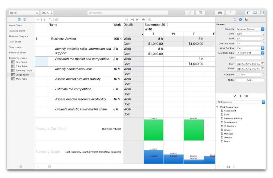Open the Work Contour dropdown set to Flat
The image size is (273, 178).
coord(249,48)
